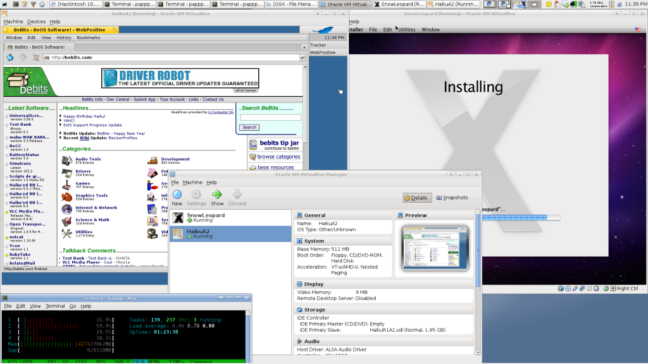The image size is (648, 364).
Task: Click the Discard toolbar icon
Action: click(x=237, y=195)
